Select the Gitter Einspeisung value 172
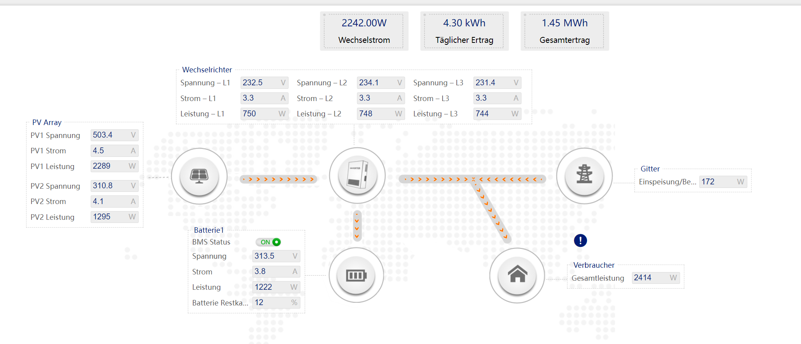801x344 pixels. click(723, 182)
